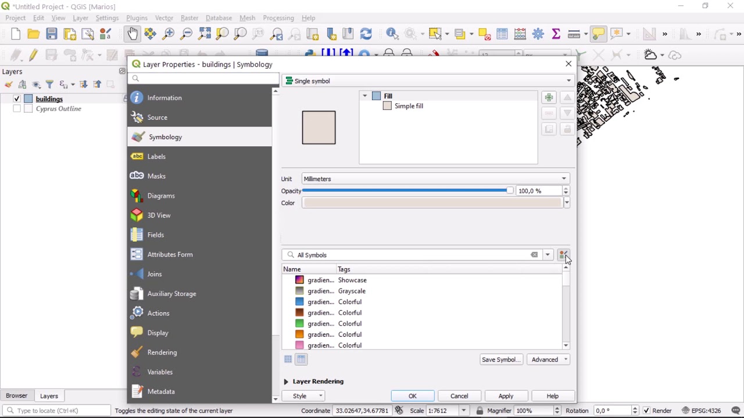Click the Refresh map canvas icon
Image resolution: width=744 pixels, height=418 pixels.
coord(366,34)
